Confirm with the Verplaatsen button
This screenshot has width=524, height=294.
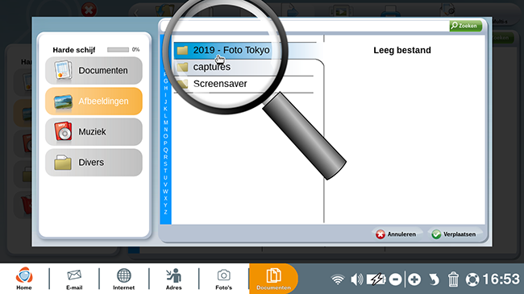click(454, 234)
